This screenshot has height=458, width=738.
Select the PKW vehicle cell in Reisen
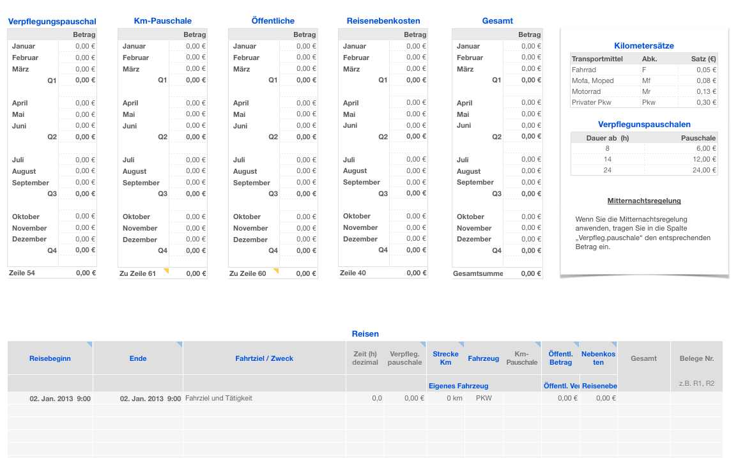click(x=484, y=398)
